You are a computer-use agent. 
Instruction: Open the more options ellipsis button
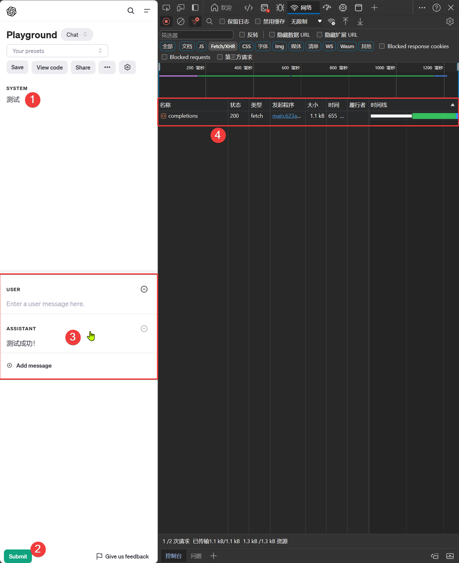point(107,67)
